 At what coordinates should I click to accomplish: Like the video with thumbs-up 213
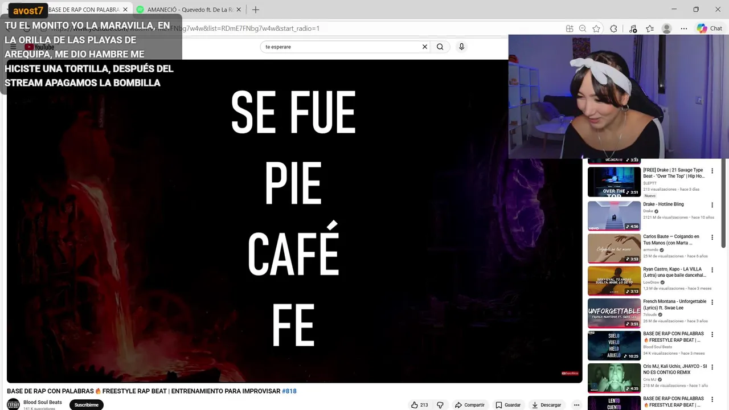(420, 405)
